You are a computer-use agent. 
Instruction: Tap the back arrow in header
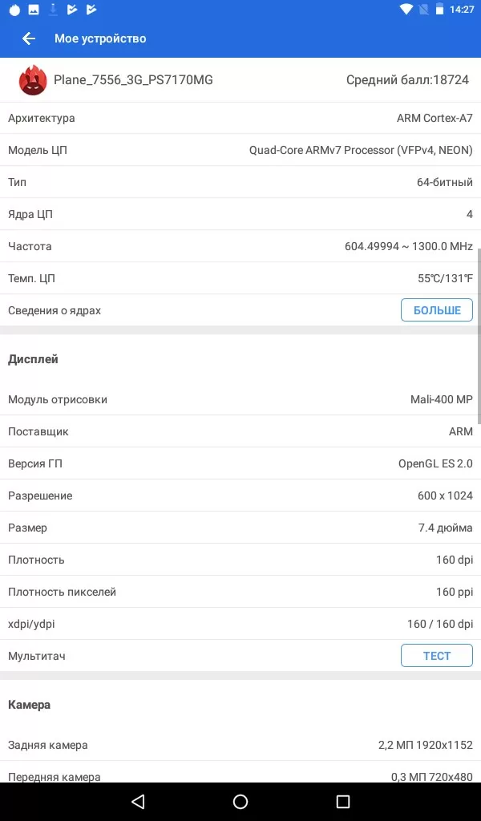point(29,38)
